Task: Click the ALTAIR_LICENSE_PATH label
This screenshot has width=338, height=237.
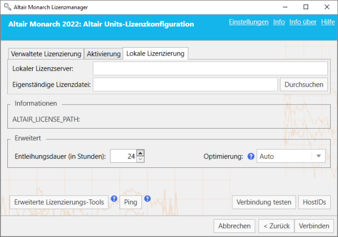Action: point(46,119)
